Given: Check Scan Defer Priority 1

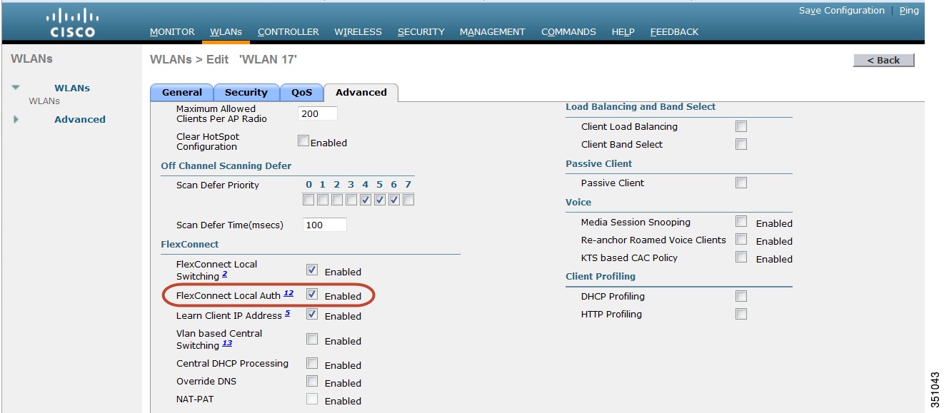Looking at the screenshot, I should pos(323,200).
